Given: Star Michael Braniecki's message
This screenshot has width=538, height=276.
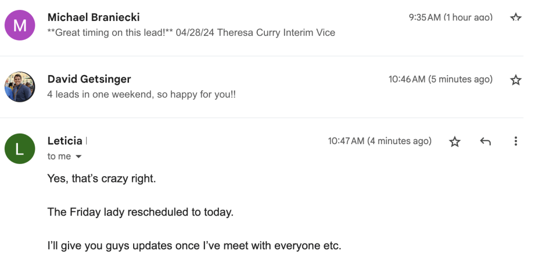Looking at the screenshot, I should pos(516,18).
